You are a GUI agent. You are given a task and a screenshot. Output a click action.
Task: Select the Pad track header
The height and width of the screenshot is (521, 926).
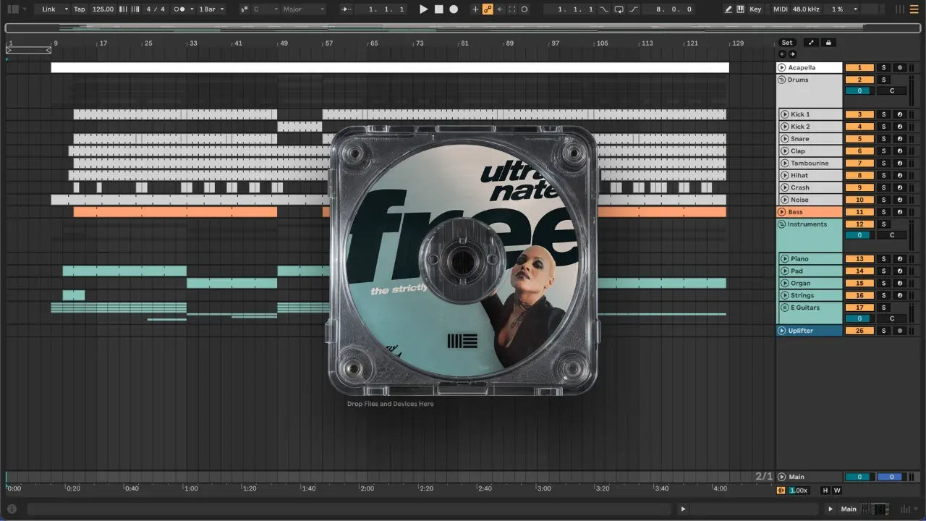[x=811, y=271]
